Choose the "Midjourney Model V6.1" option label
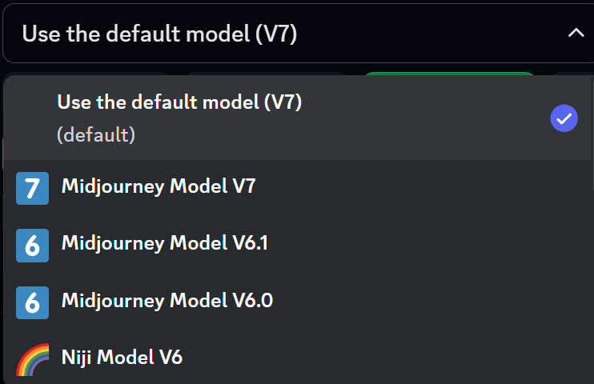The height and width of the screenshot is (384, 594). coord(164,243)
